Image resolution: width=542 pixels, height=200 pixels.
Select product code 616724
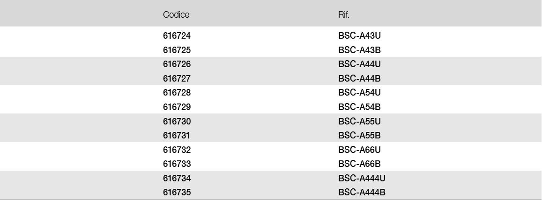point(177,35)
